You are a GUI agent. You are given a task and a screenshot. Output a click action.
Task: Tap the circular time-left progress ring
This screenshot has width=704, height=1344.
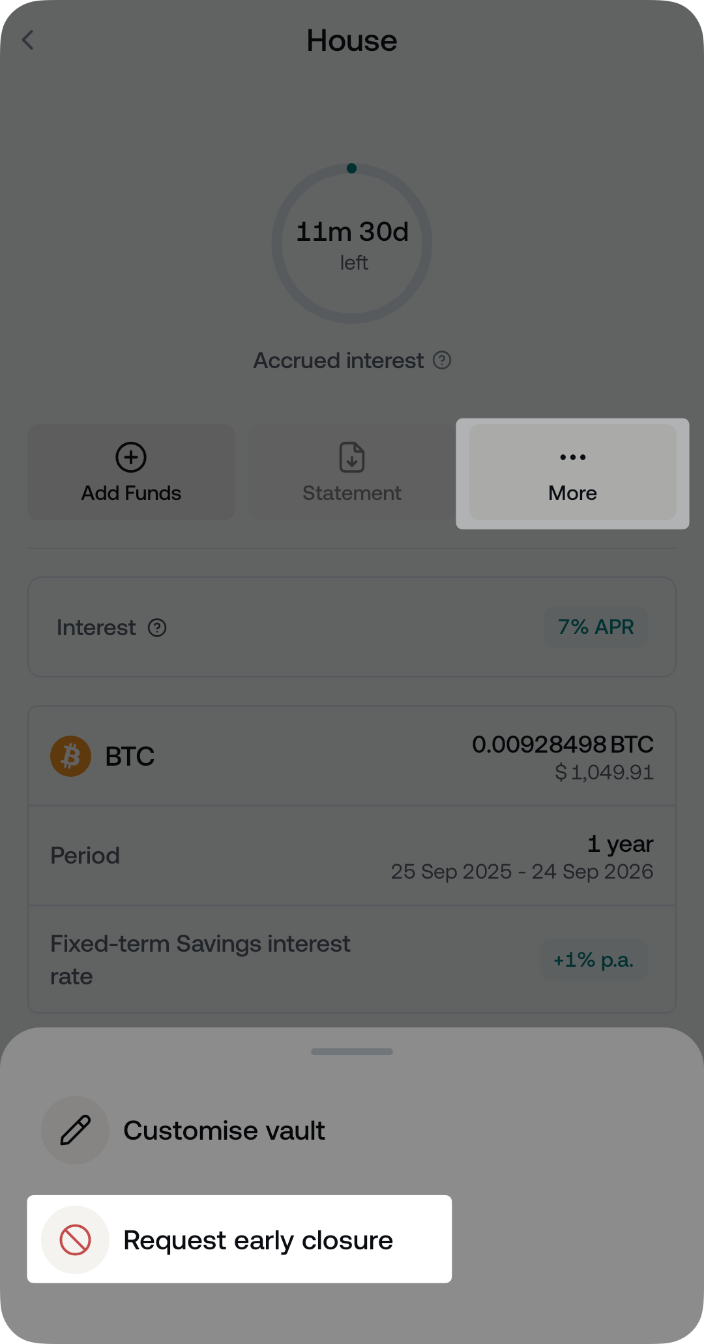coord(352,243)
